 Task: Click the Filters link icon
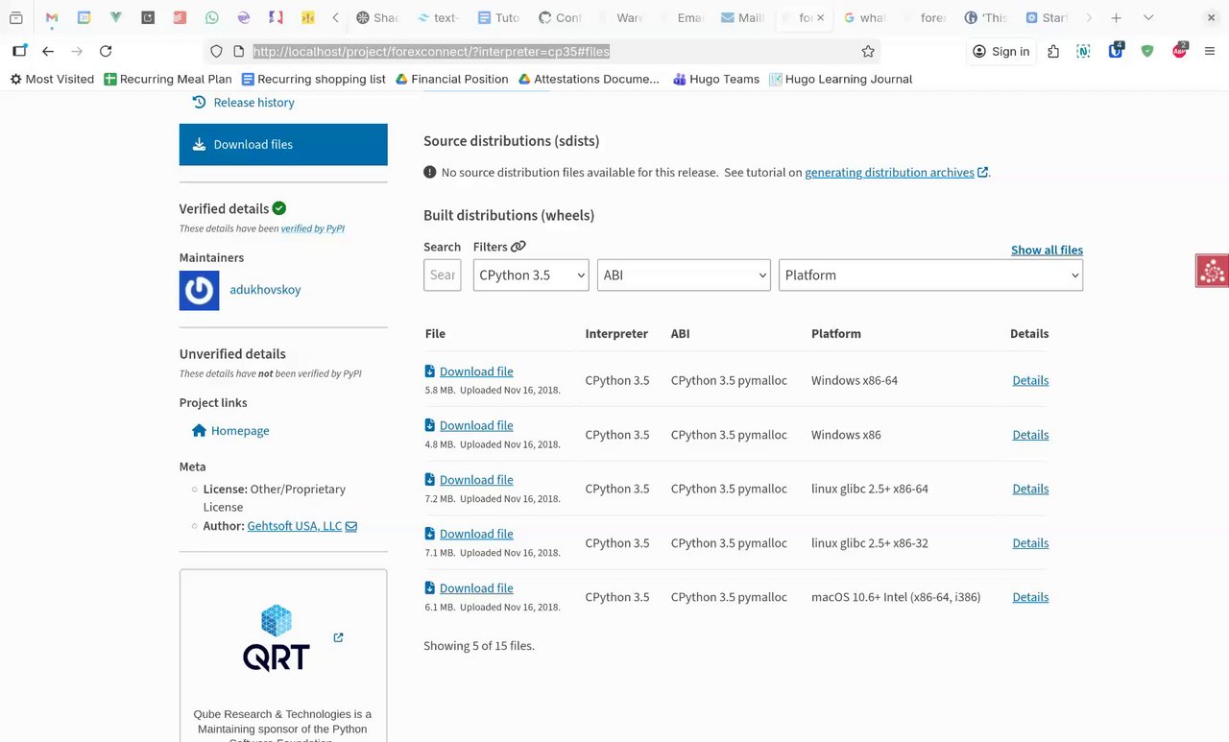click(518, 247)
